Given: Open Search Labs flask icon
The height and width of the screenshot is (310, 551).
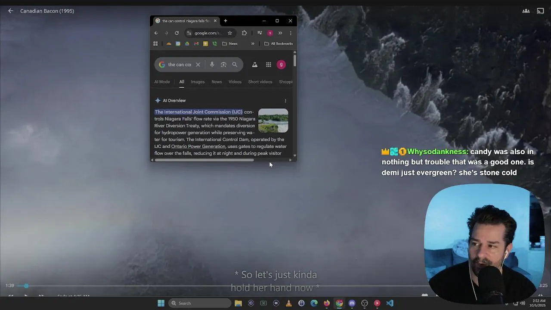Looking at the screenshot, I should (x=255, y=65).
